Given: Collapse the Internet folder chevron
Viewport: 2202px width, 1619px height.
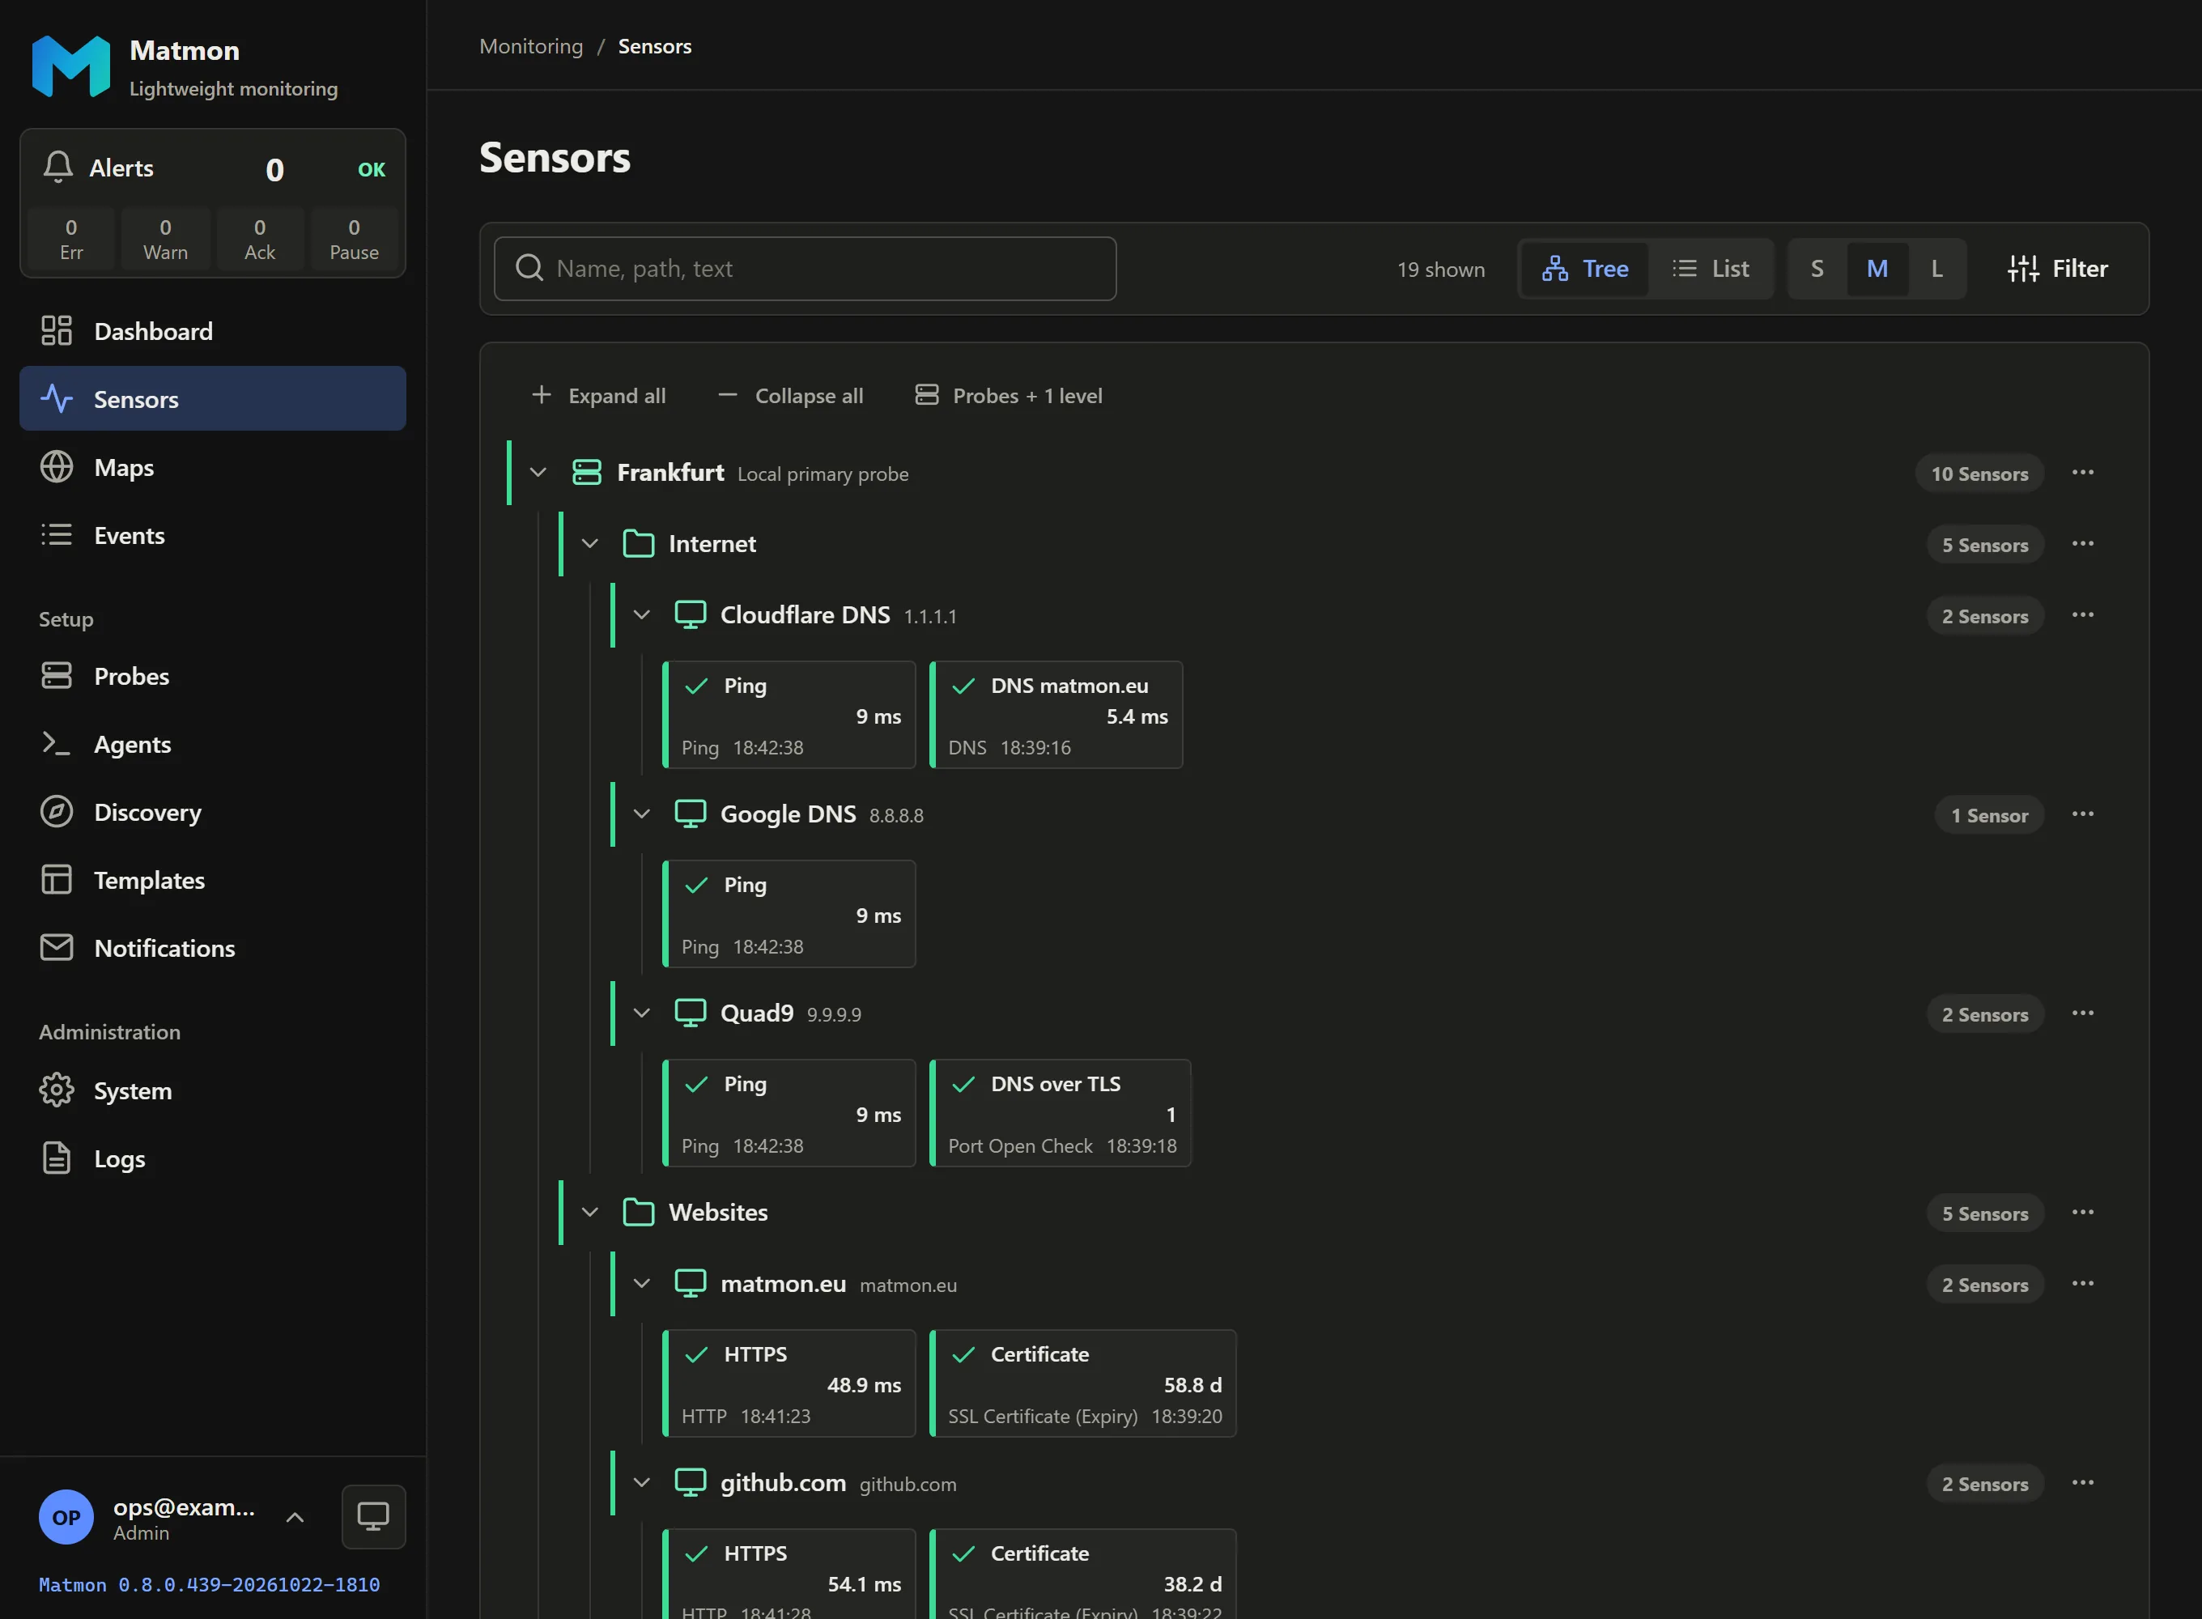Looking at the screenshot, I should pyautogui.click(x=590, y=544).
